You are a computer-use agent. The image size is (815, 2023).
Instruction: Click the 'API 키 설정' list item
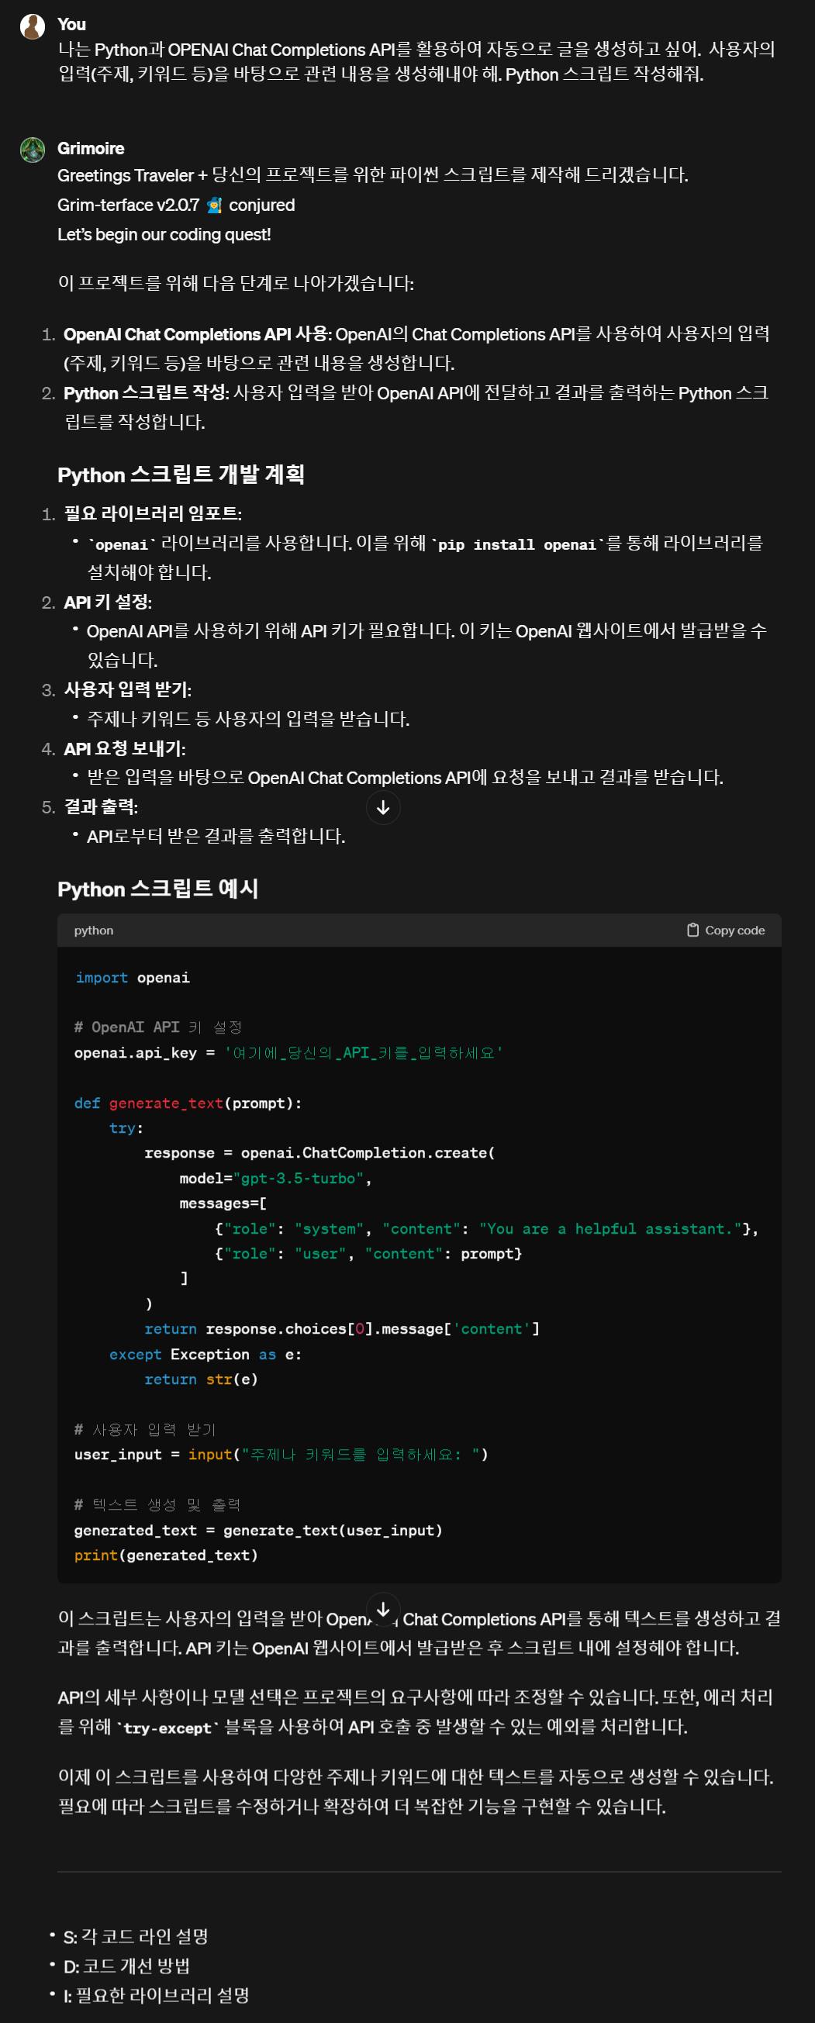(x=108, y=602)
